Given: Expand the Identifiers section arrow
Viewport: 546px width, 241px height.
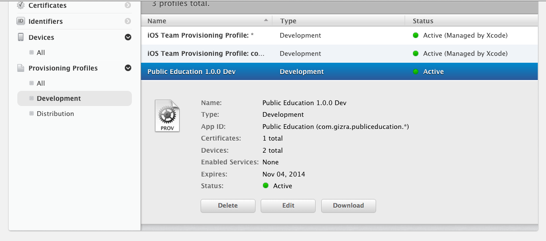Looking at the screenshot, I should tap(128, 21).
